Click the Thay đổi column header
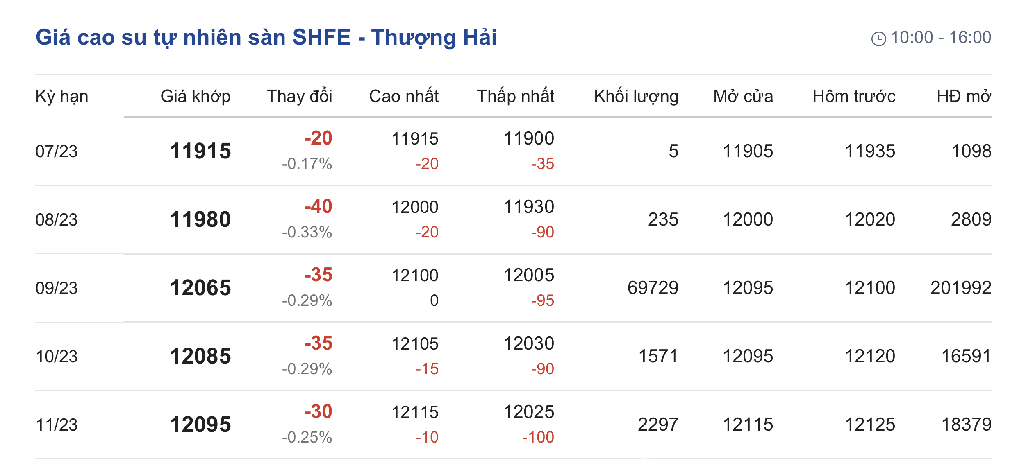1035x472 pixels. point(299,96)
